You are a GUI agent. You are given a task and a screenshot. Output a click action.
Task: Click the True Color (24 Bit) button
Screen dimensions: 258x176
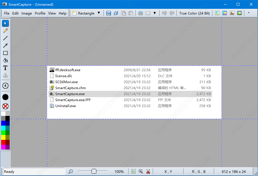coord(194,13)
